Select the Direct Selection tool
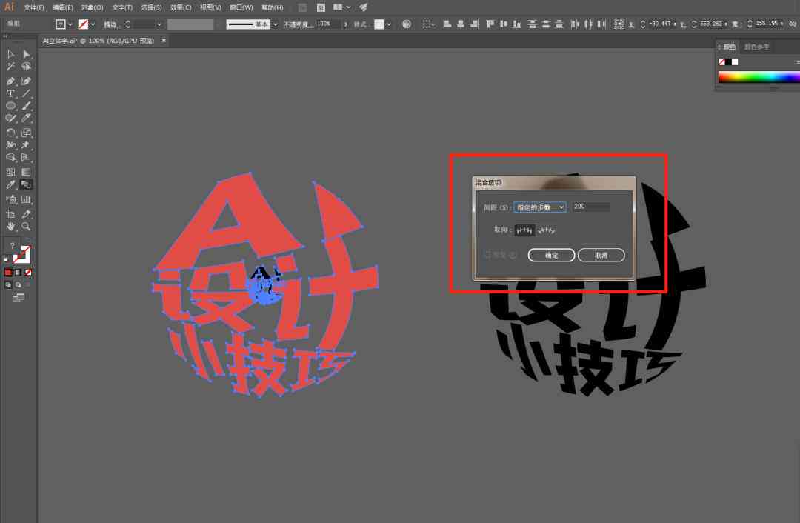 [26, 54]
